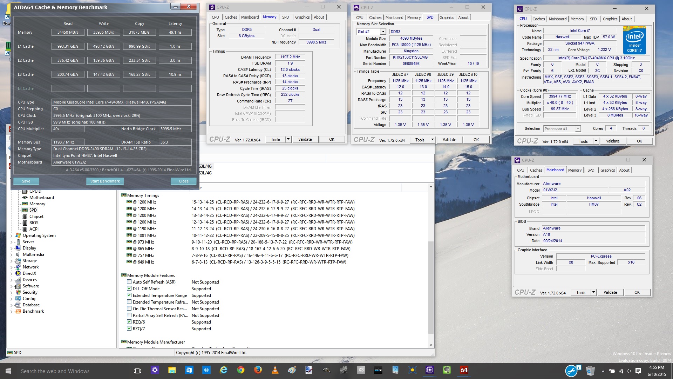673x379 pixels.
Task: Toggle the Extended Temperature Refre... checkbox
Action: 129,302
